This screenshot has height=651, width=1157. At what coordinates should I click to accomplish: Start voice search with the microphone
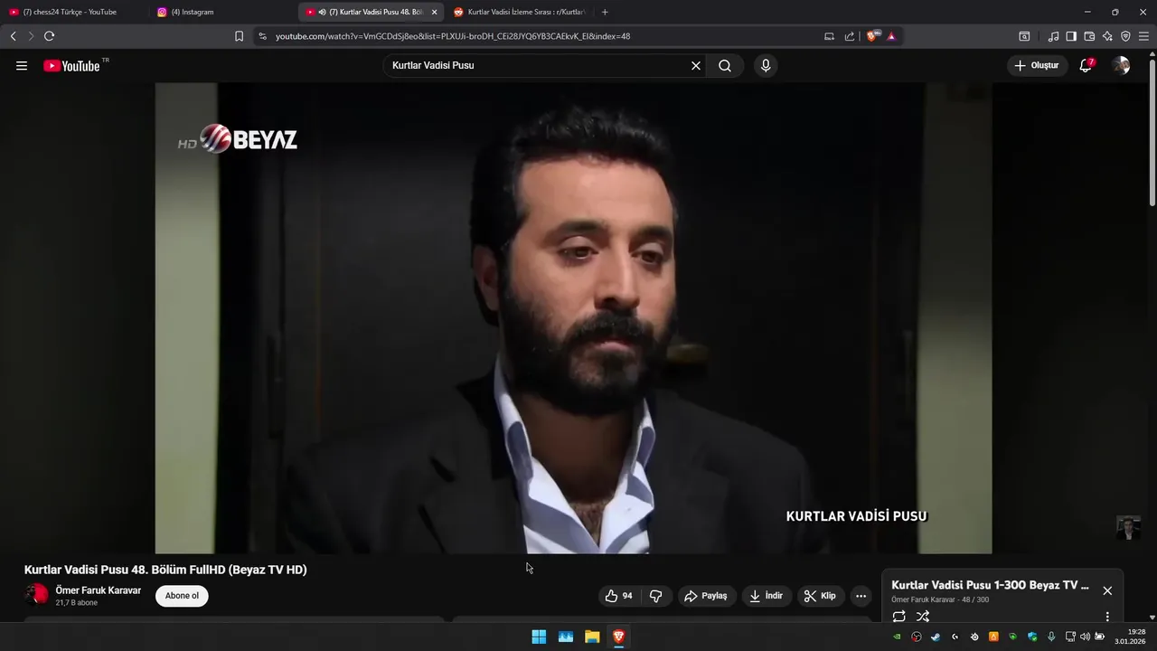(x=766, y=66)
